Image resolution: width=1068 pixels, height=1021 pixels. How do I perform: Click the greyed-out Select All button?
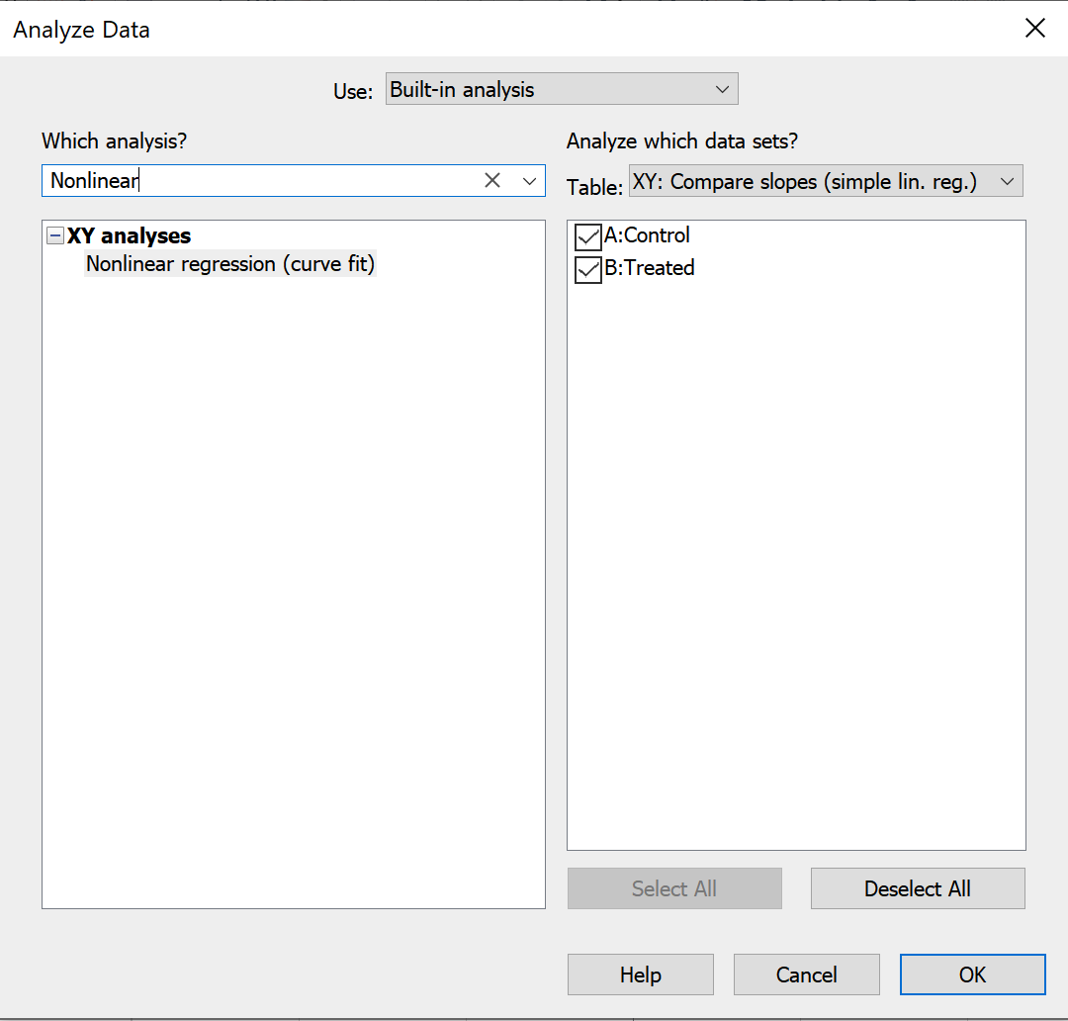tap(673, 888)
